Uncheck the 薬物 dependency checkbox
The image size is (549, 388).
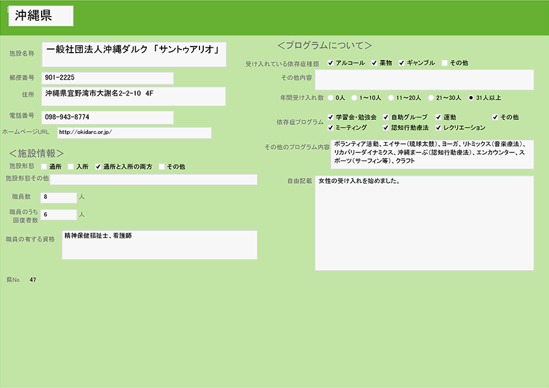coord(374,63)
